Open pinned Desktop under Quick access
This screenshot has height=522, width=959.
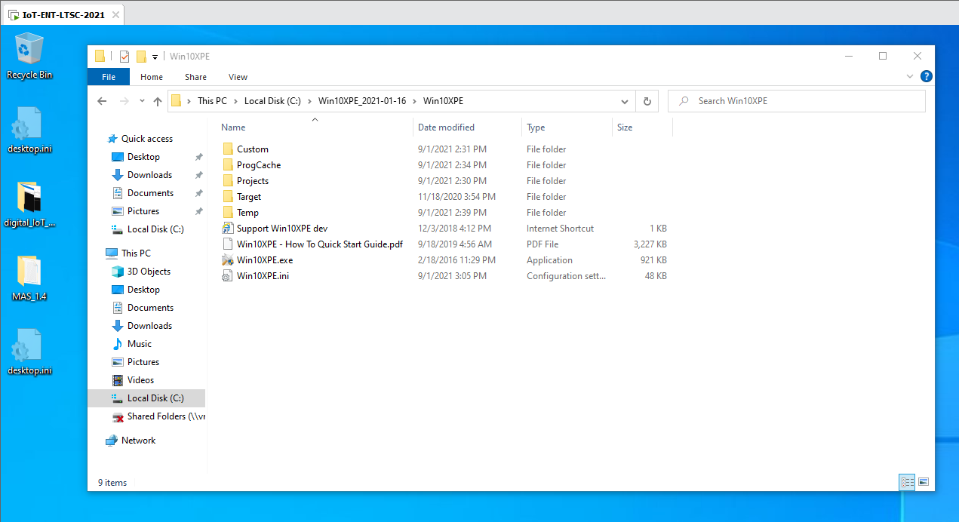tap(143, 157)
